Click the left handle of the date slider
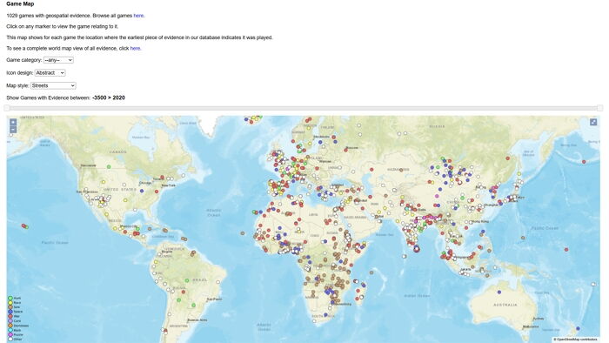This screenshot has width=609, height=343. 7,108
